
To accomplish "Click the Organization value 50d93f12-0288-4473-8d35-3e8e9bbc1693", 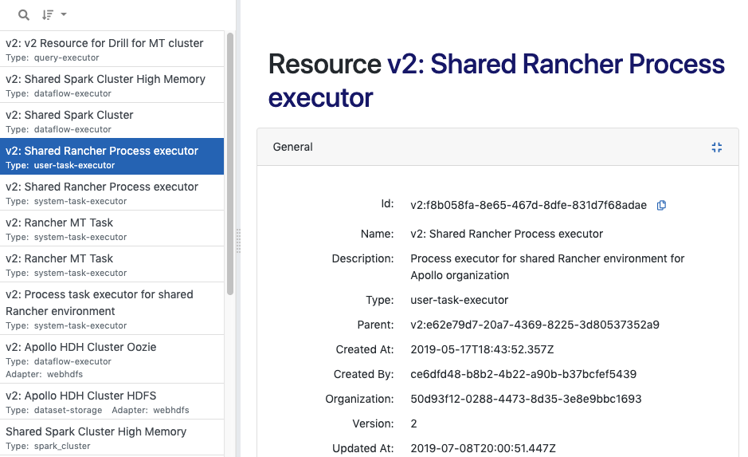I will tap(526, 399).
